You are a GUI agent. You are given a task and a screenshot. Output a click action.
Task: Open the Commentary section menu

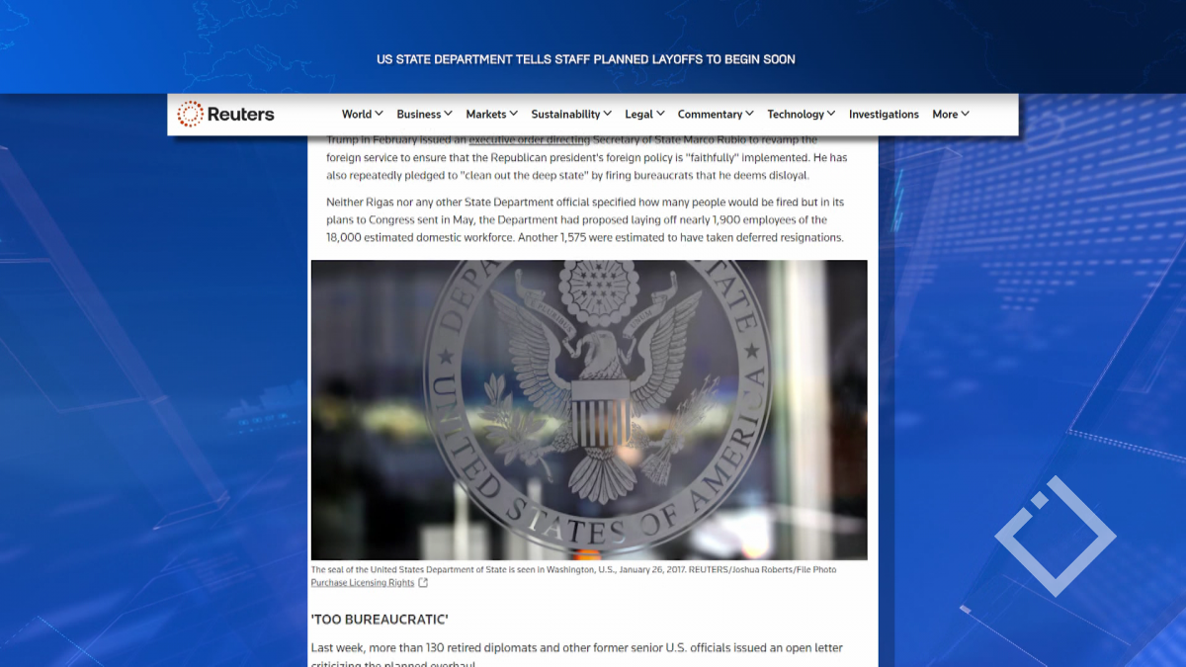tap(716, 115)
